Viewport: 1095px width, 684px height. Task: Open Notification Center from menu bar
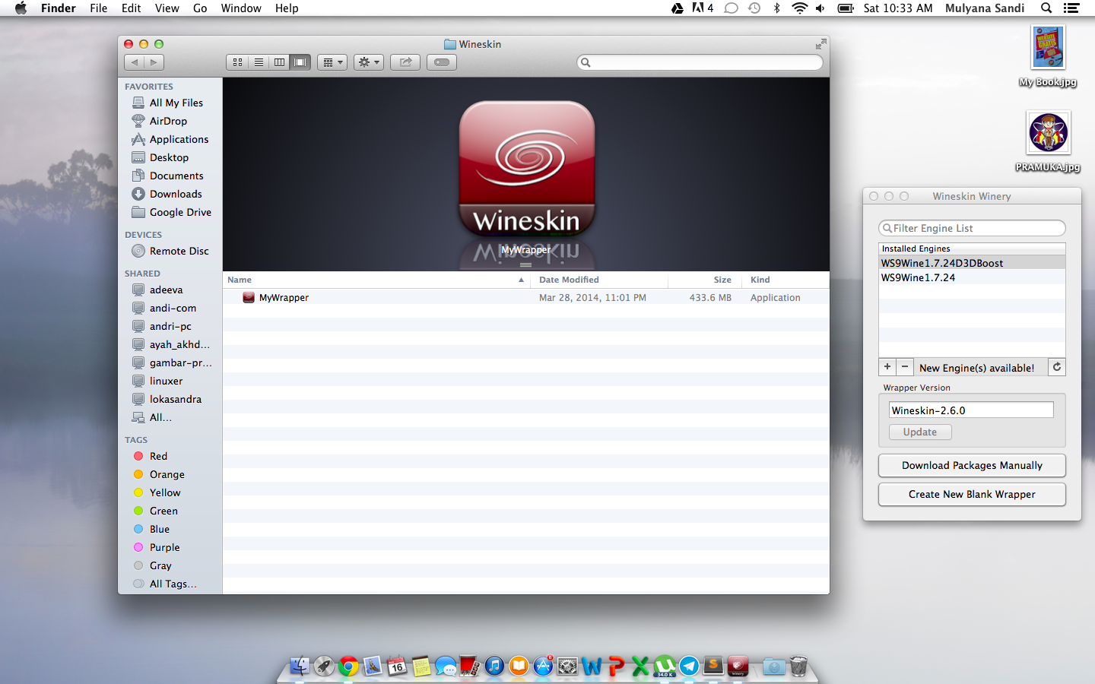click(x=1071, y=8)
